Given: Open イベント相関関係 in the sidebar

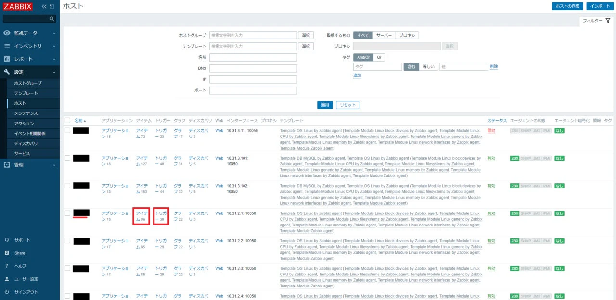Looking at the screenshot, I should (30, 134).
